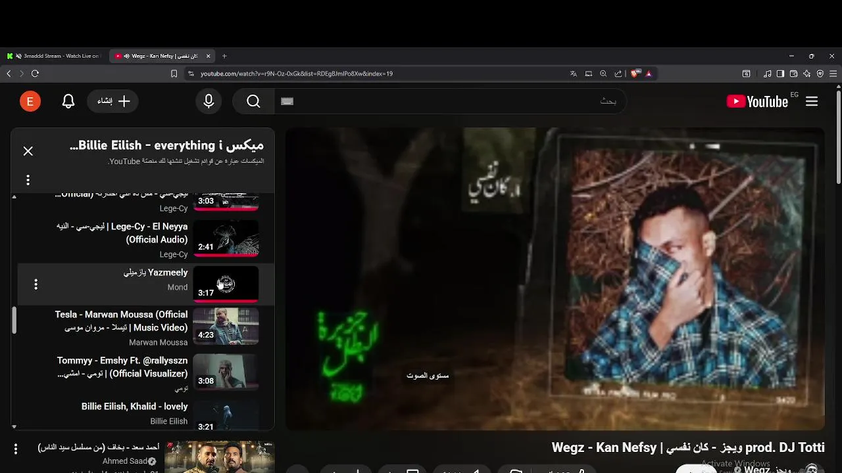This screenshot has height=473, width=842.
Task: Open the site settings icon in the address bar
Action: 191,74
